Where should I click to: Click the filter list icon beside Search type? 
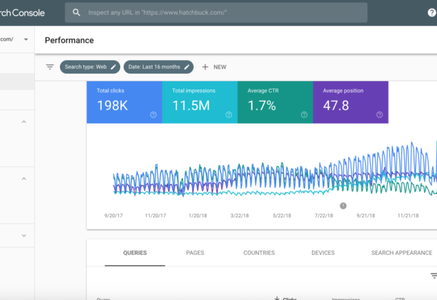click(x=50, y=67)
